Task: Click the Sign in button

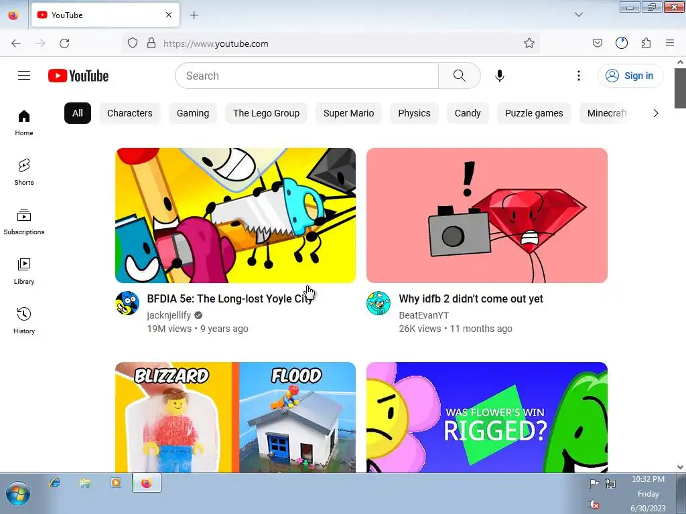Action: pos(630,76)
